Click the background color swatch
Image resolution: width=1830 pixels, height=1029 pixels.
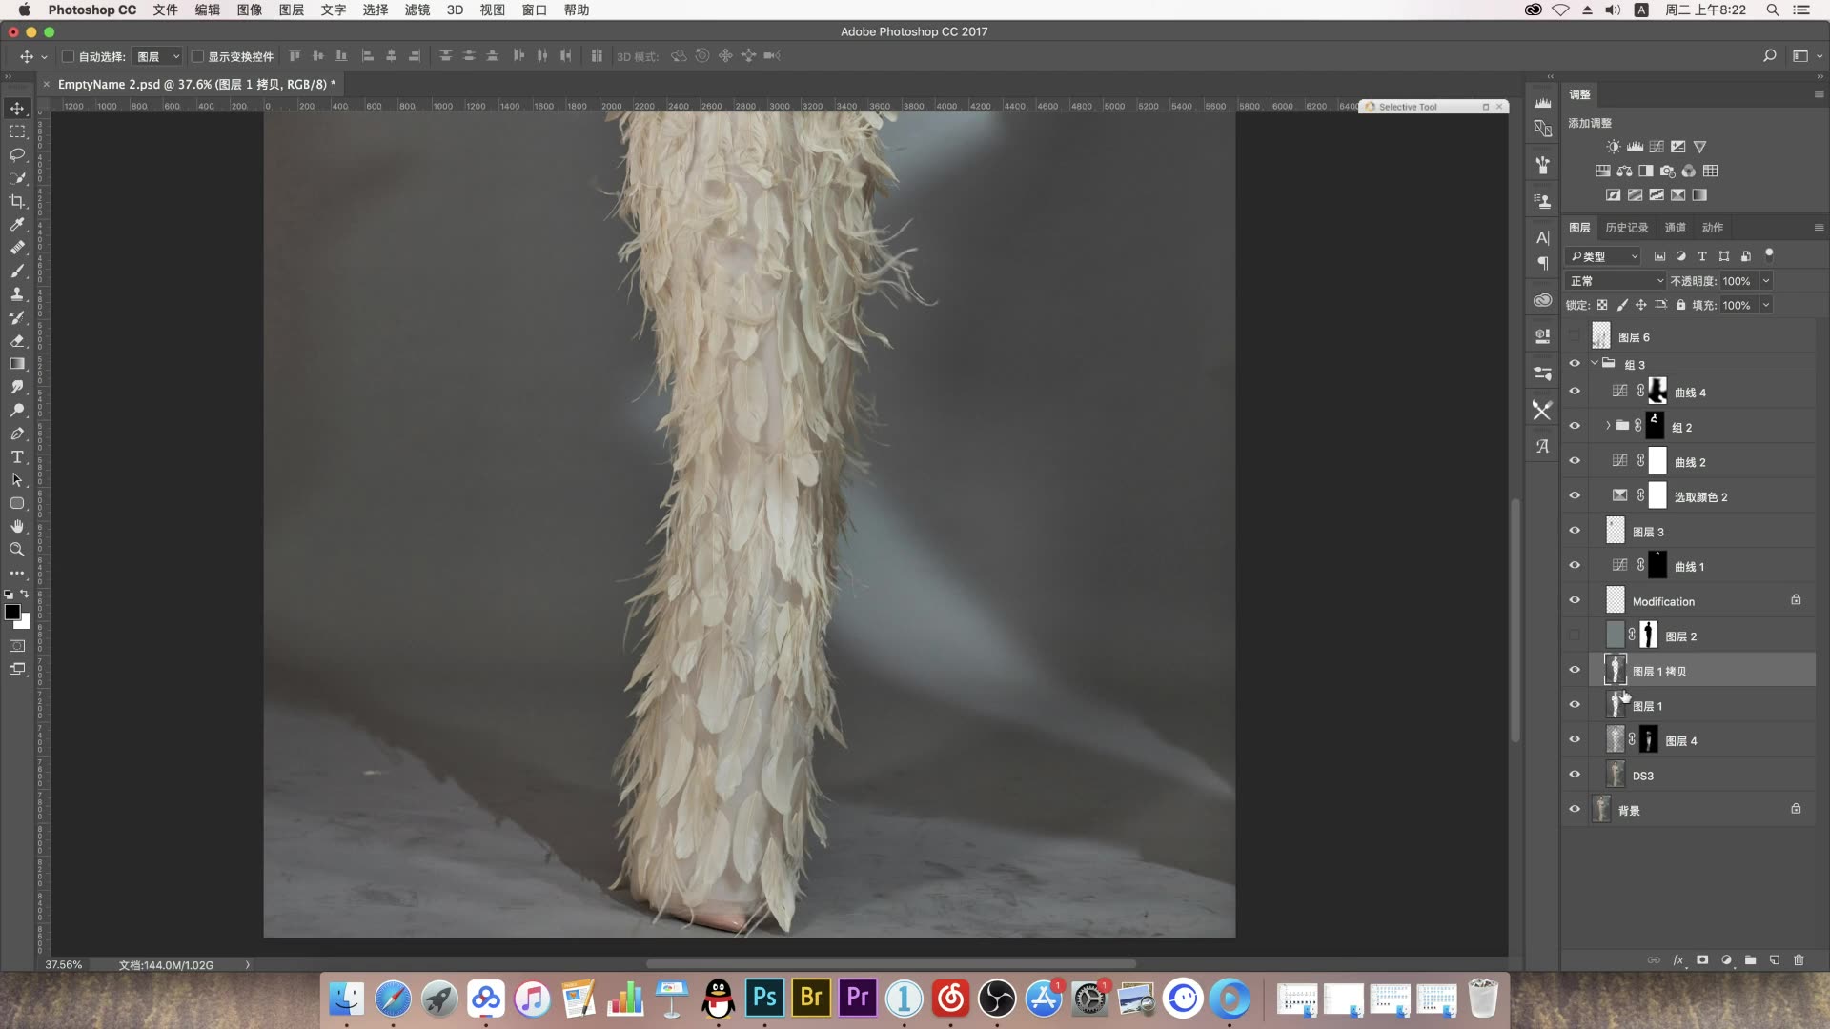click(x=25, y=624)
